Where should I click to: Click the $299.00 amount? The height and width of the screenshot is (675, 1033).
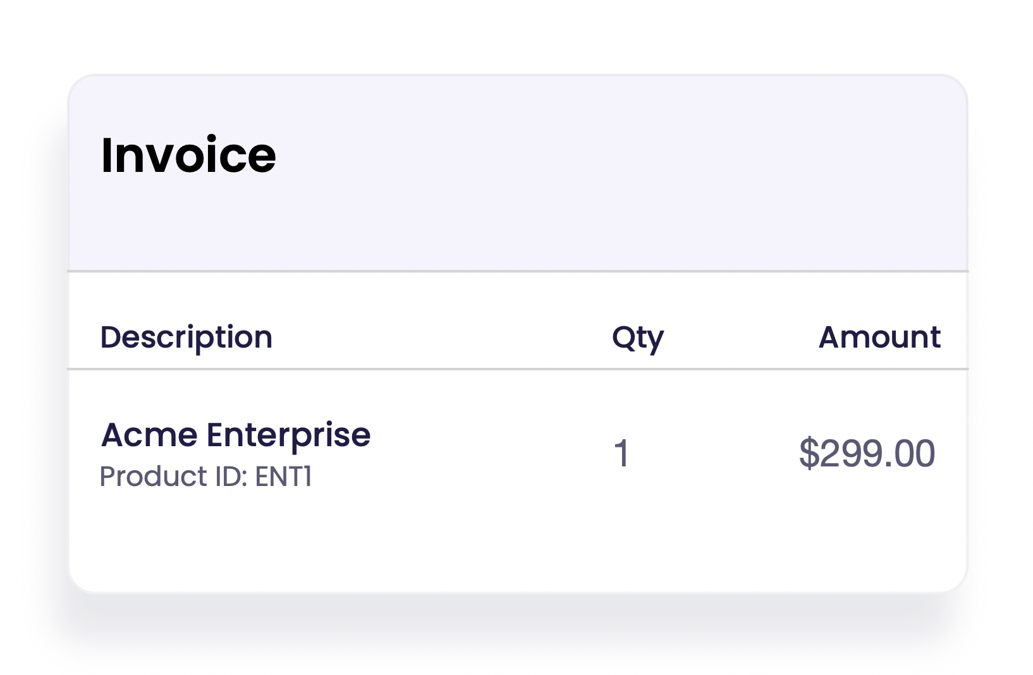867,454
